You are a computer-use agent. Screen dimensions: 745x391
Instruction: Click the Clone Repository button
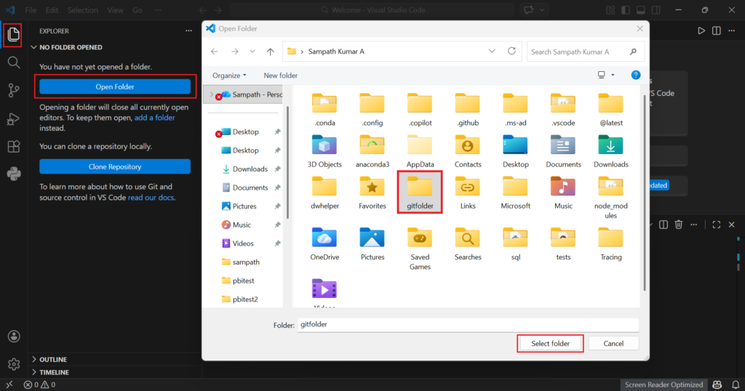point(115,167)
